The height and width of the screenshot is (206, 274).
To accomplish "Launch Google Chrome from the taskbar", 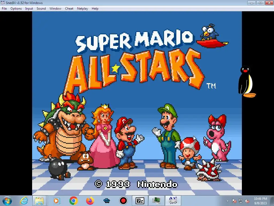I will tap(73, 201).
